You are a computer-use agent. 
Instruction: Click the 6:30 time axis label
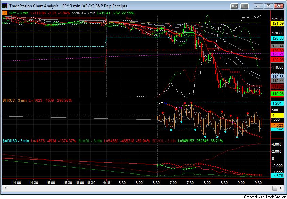pyautogui.click(x=156, y=183)
